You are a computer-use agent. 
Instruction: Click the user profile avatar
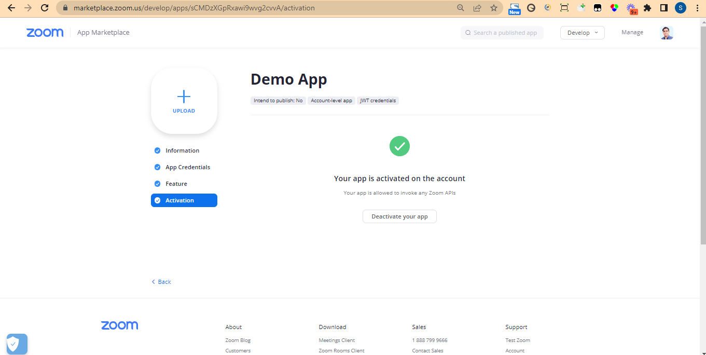coord(666,33)
